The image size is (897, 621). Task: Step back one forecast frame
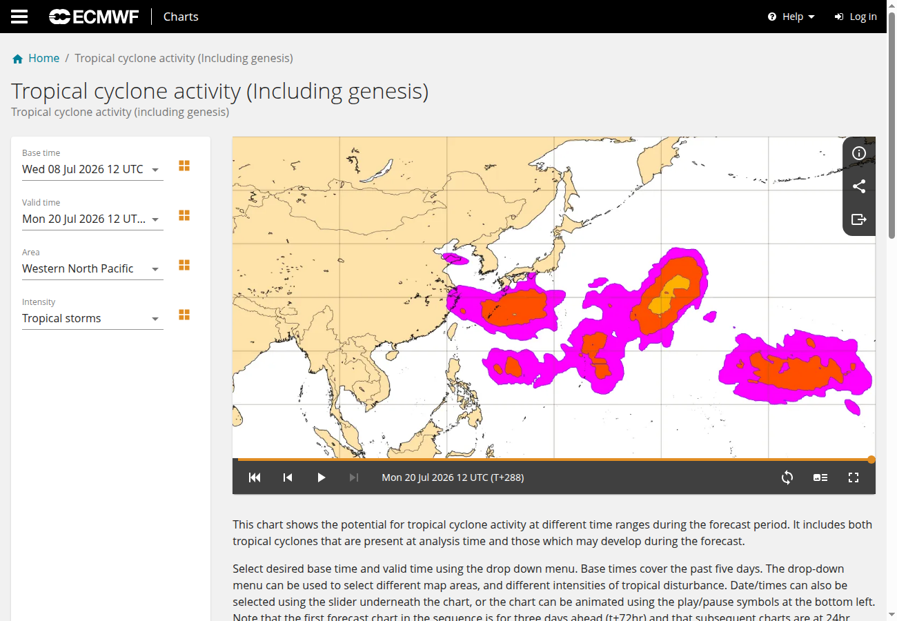pyautogui.click(x=288, y=477)
